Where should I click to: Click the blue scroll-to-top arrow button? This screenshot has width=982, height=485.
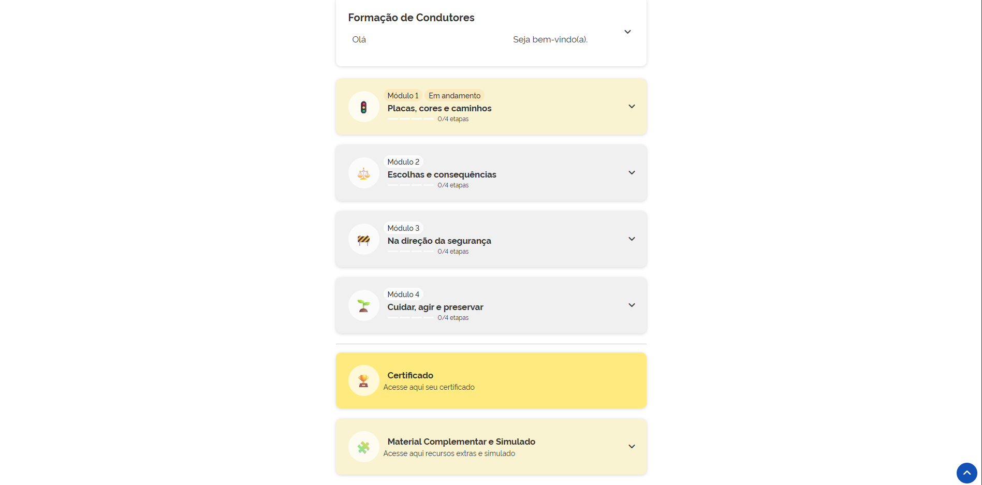coord(966,473)
